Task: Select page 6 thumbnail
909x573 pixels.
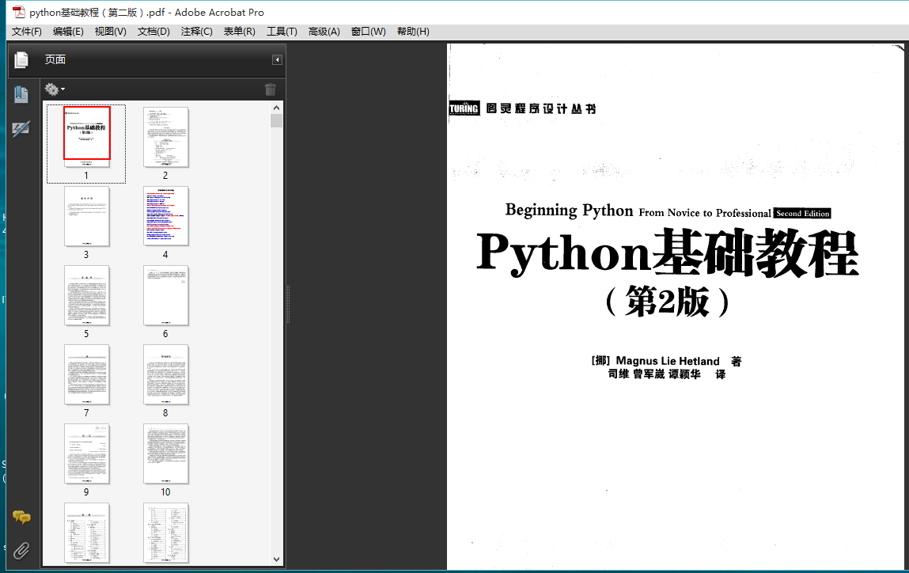Action: pos(166,295)
